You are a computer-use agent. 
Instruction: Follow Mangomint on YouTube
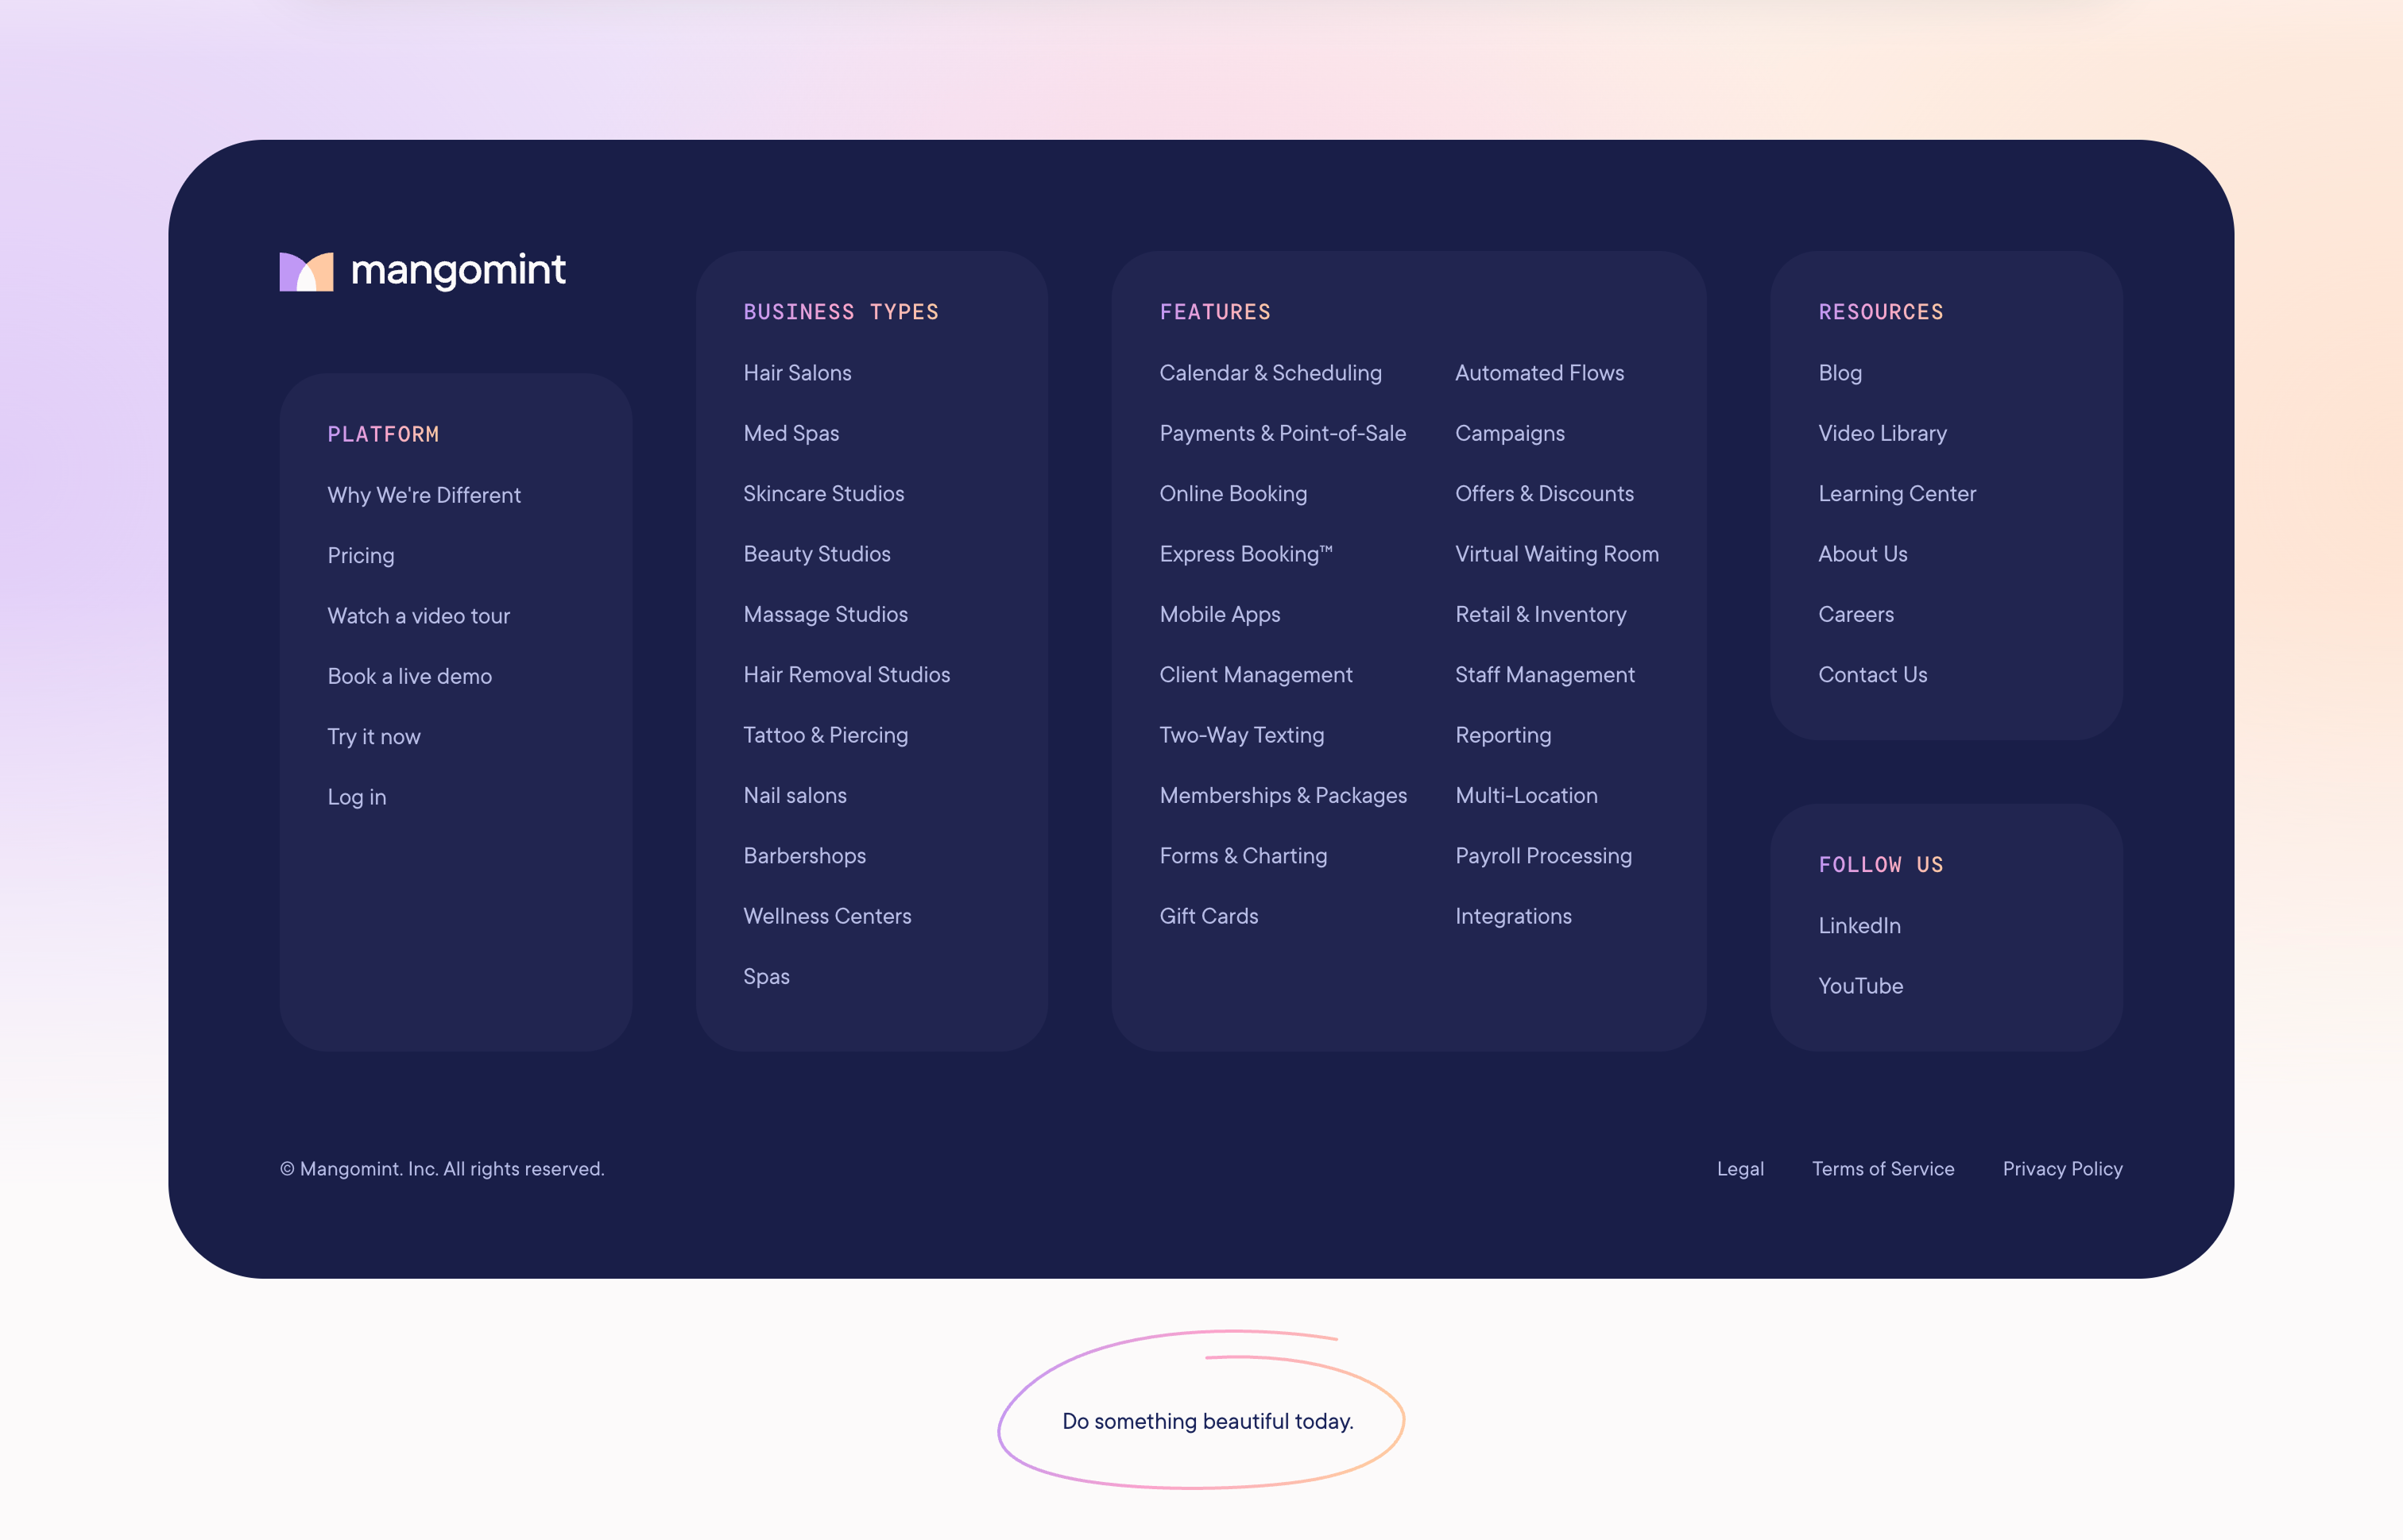click(x=1859, y=985)
